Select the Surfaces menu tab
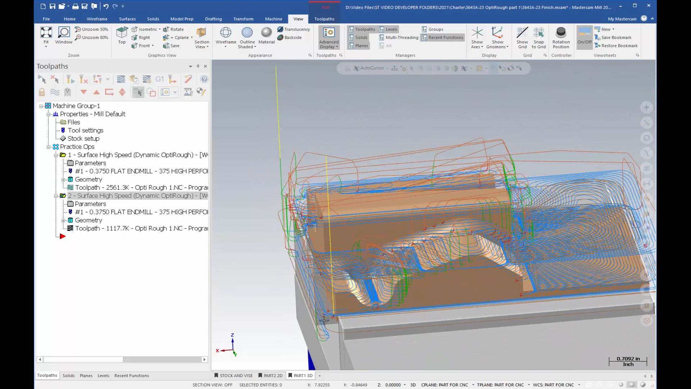This screenshot has height=389, width=691. [x=127, y=18]
